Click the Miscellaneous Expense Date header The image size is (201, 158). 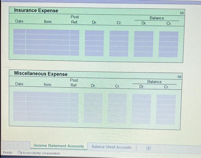point(19,84)
